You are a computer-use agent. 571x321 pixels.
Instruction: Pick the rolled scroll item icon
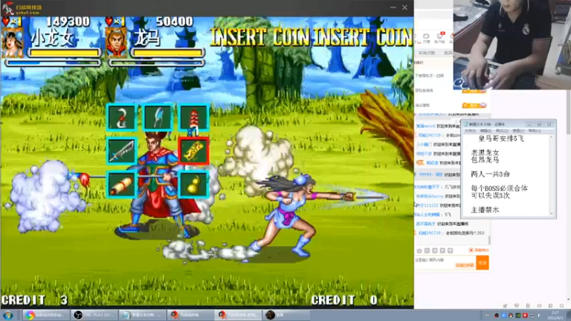pos(121,185)
